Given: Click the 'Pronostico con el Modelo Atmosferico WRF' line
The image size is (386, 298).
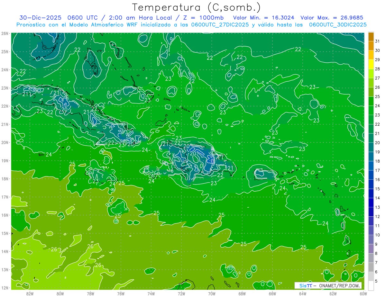Looking at the screenshot, I should click(x=191, y=25).
